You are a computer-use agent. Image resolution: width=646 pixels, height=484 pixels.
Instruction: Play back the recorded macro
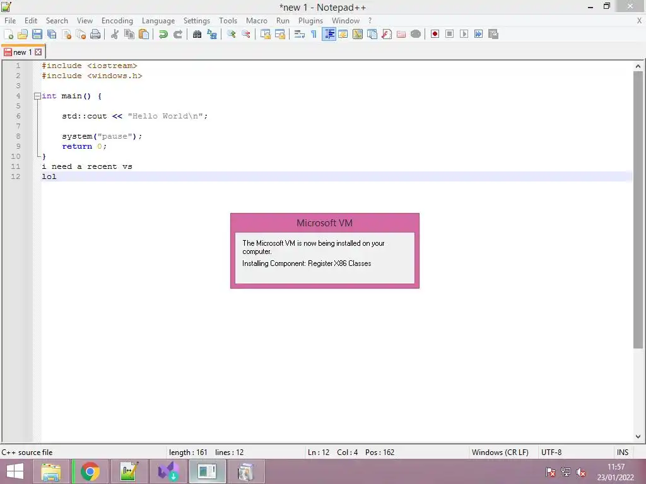coord(464,34)
